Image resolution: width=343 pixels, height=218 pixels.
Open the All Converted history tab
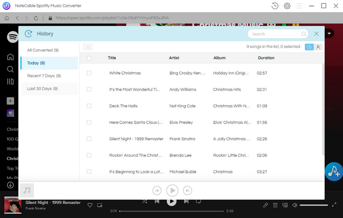click(x=43, y=50)
